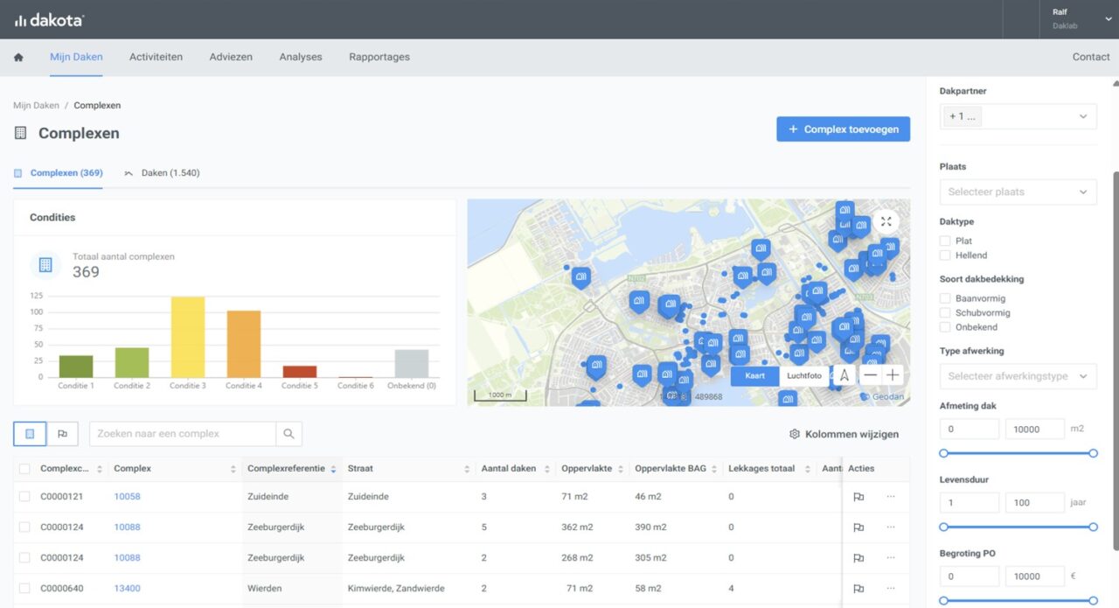Sort by Straat column arrows
The height and width of the screenshot is (608, 1119).
467,469
